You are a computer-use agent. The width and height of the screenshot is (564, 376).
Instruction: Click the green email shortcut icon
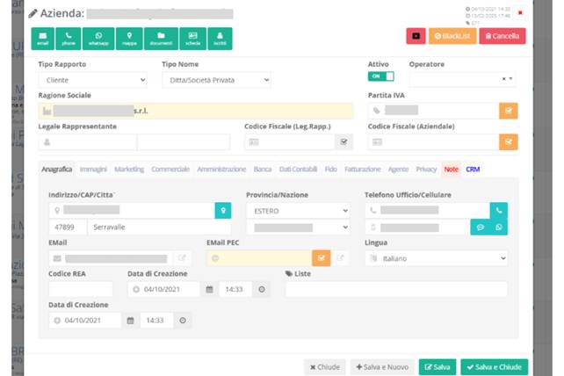pyautogui.click(x=43, y=38)
